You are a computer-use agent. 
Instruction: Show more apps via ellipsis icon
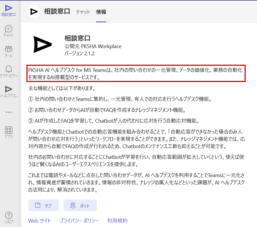pyautogui.click(x=8, y=112)
